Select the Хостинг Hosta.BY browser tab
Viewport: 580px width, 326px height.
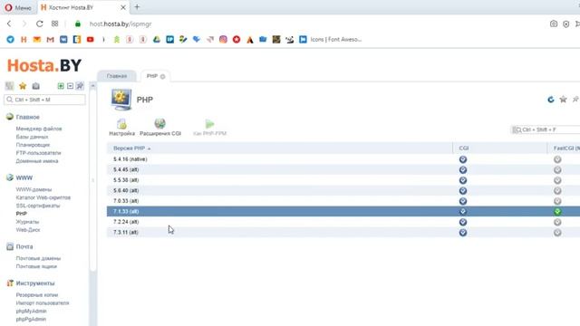coord(72,7)
